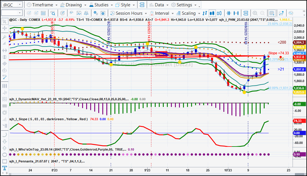Click the 1,937.8 red last price label

(299, 57)
